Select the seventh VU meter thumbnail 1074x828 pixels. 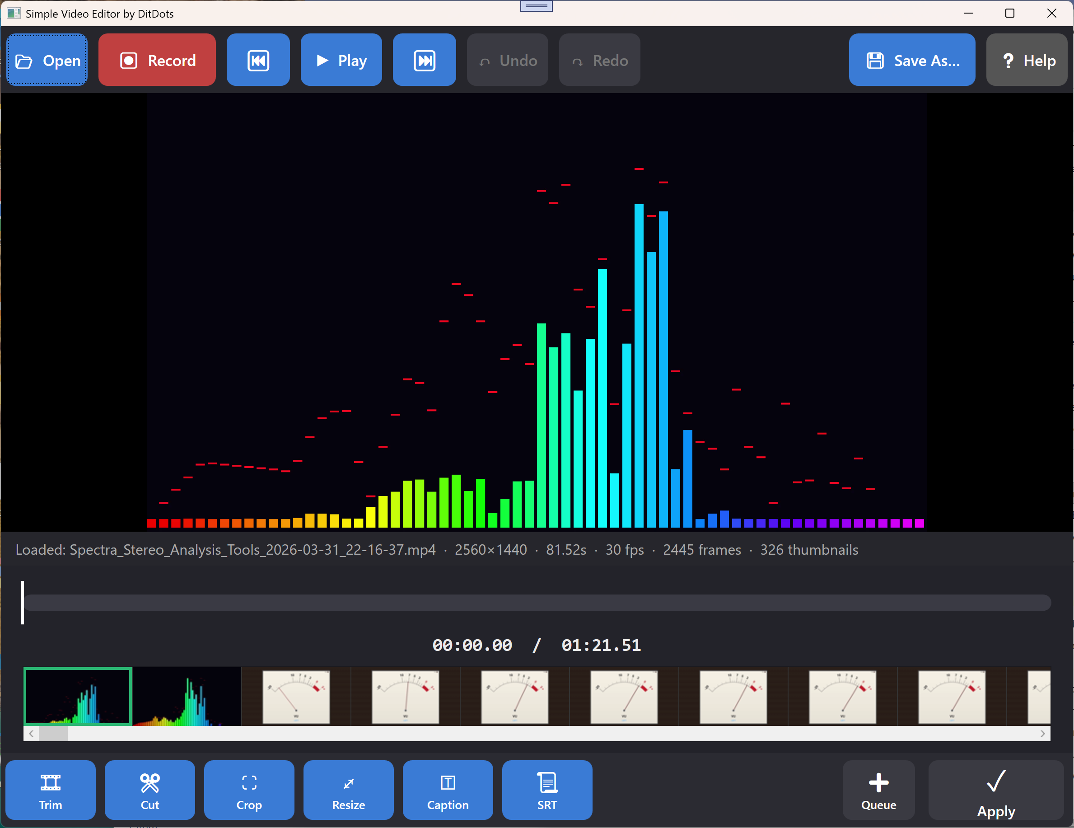click(x=952, y=696)
